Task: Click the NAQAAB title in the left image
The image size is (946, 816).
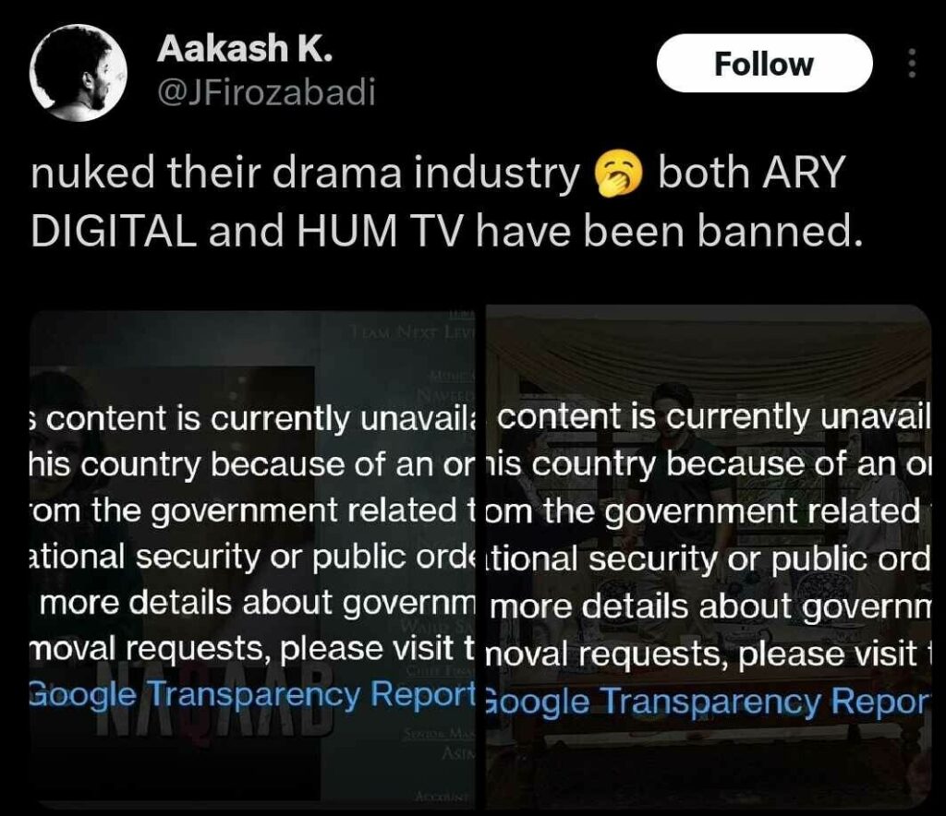Action: point(212,702)
